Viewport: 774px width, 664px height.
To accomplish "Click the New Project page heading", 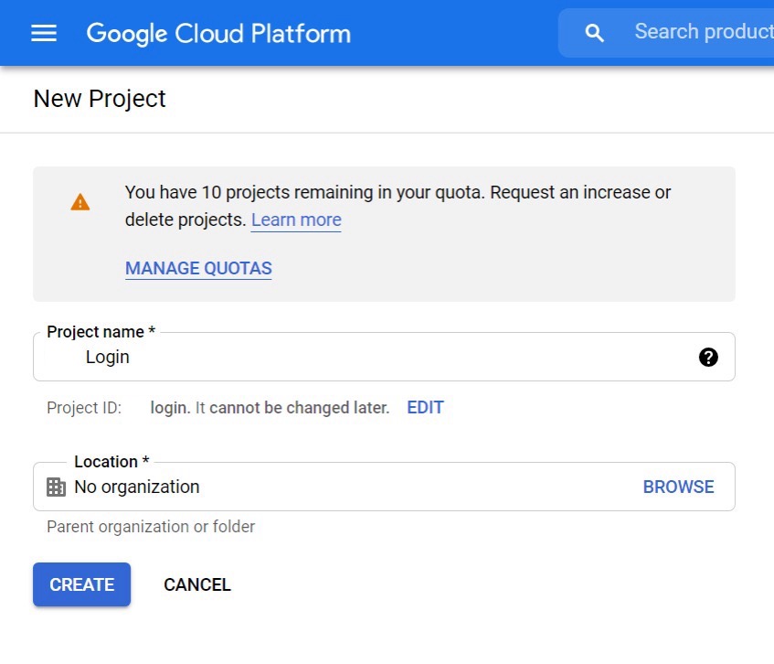I will tap(100, 99).
